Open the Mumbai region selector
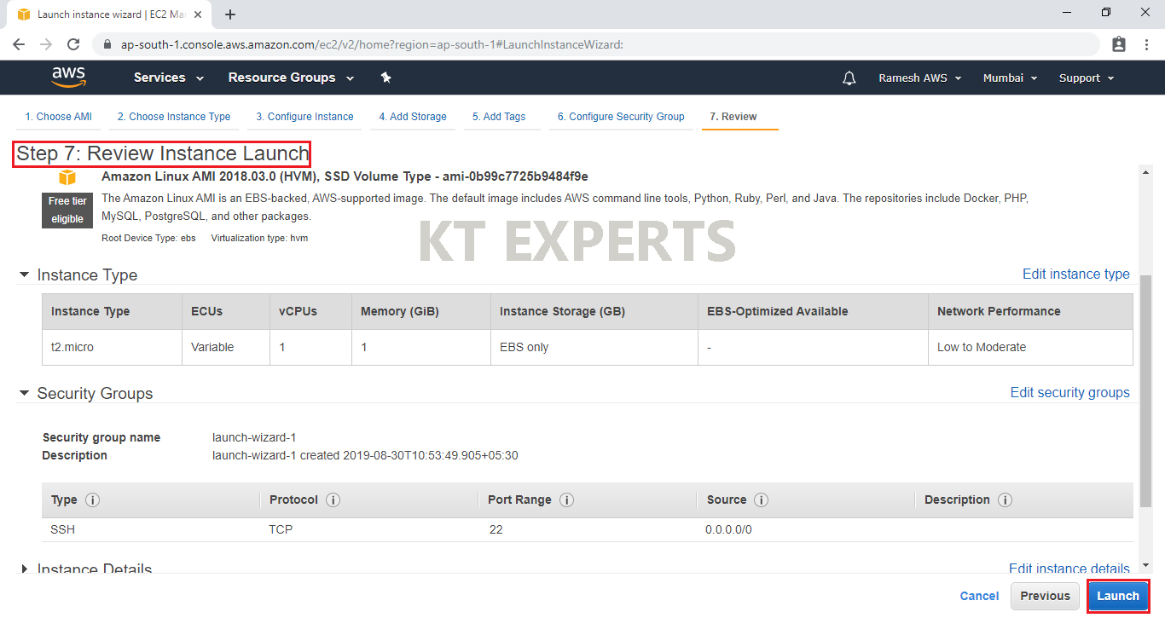This screenshot has height=618, width=1165. click(1010, 78)
